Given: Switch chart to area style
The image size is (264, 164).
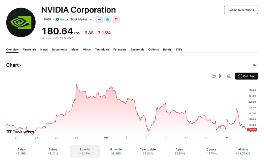Looking at the screenshot, I should coord(214,76).
